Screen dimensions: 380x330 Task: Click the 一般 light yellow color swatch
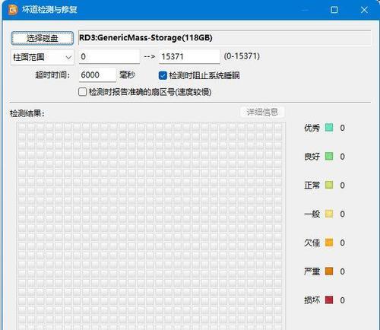(x=329, y=214)
